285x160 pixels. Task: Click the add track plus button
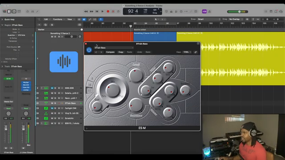point(39,25)
